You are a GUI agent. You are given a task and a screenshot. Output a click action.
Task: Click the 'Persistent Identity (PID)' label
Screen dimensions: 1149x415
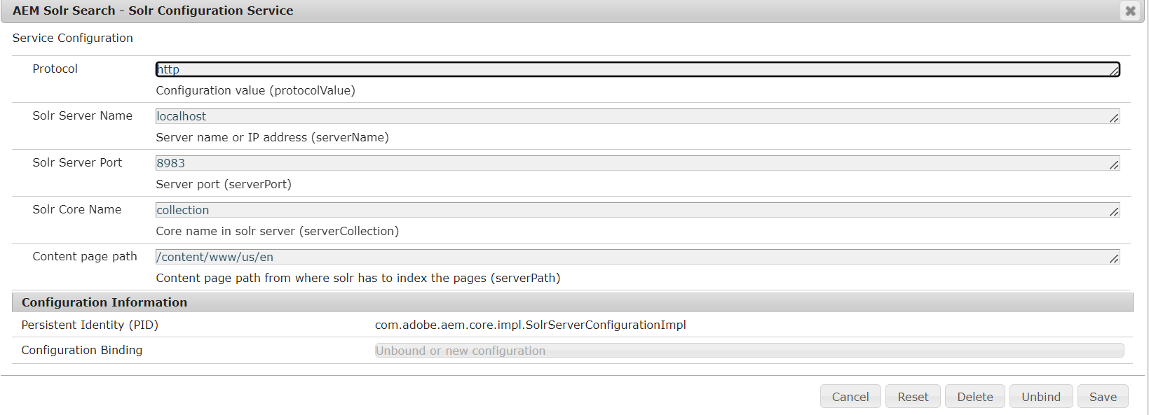click(x=90, y=325)
